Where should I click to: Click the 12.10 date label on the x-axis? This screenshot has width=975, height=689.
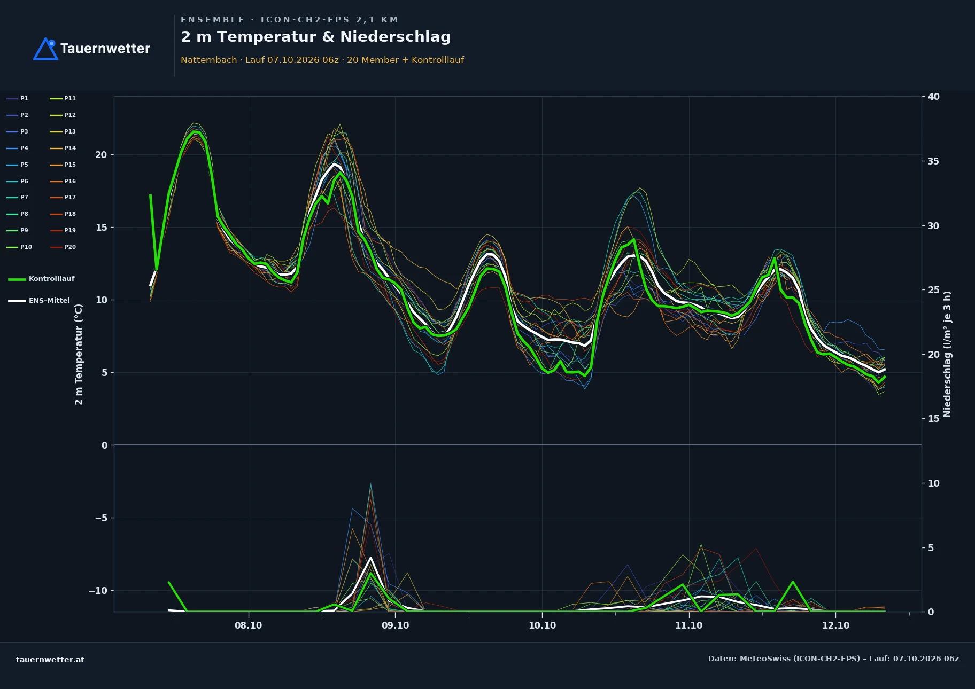[836, 625]
